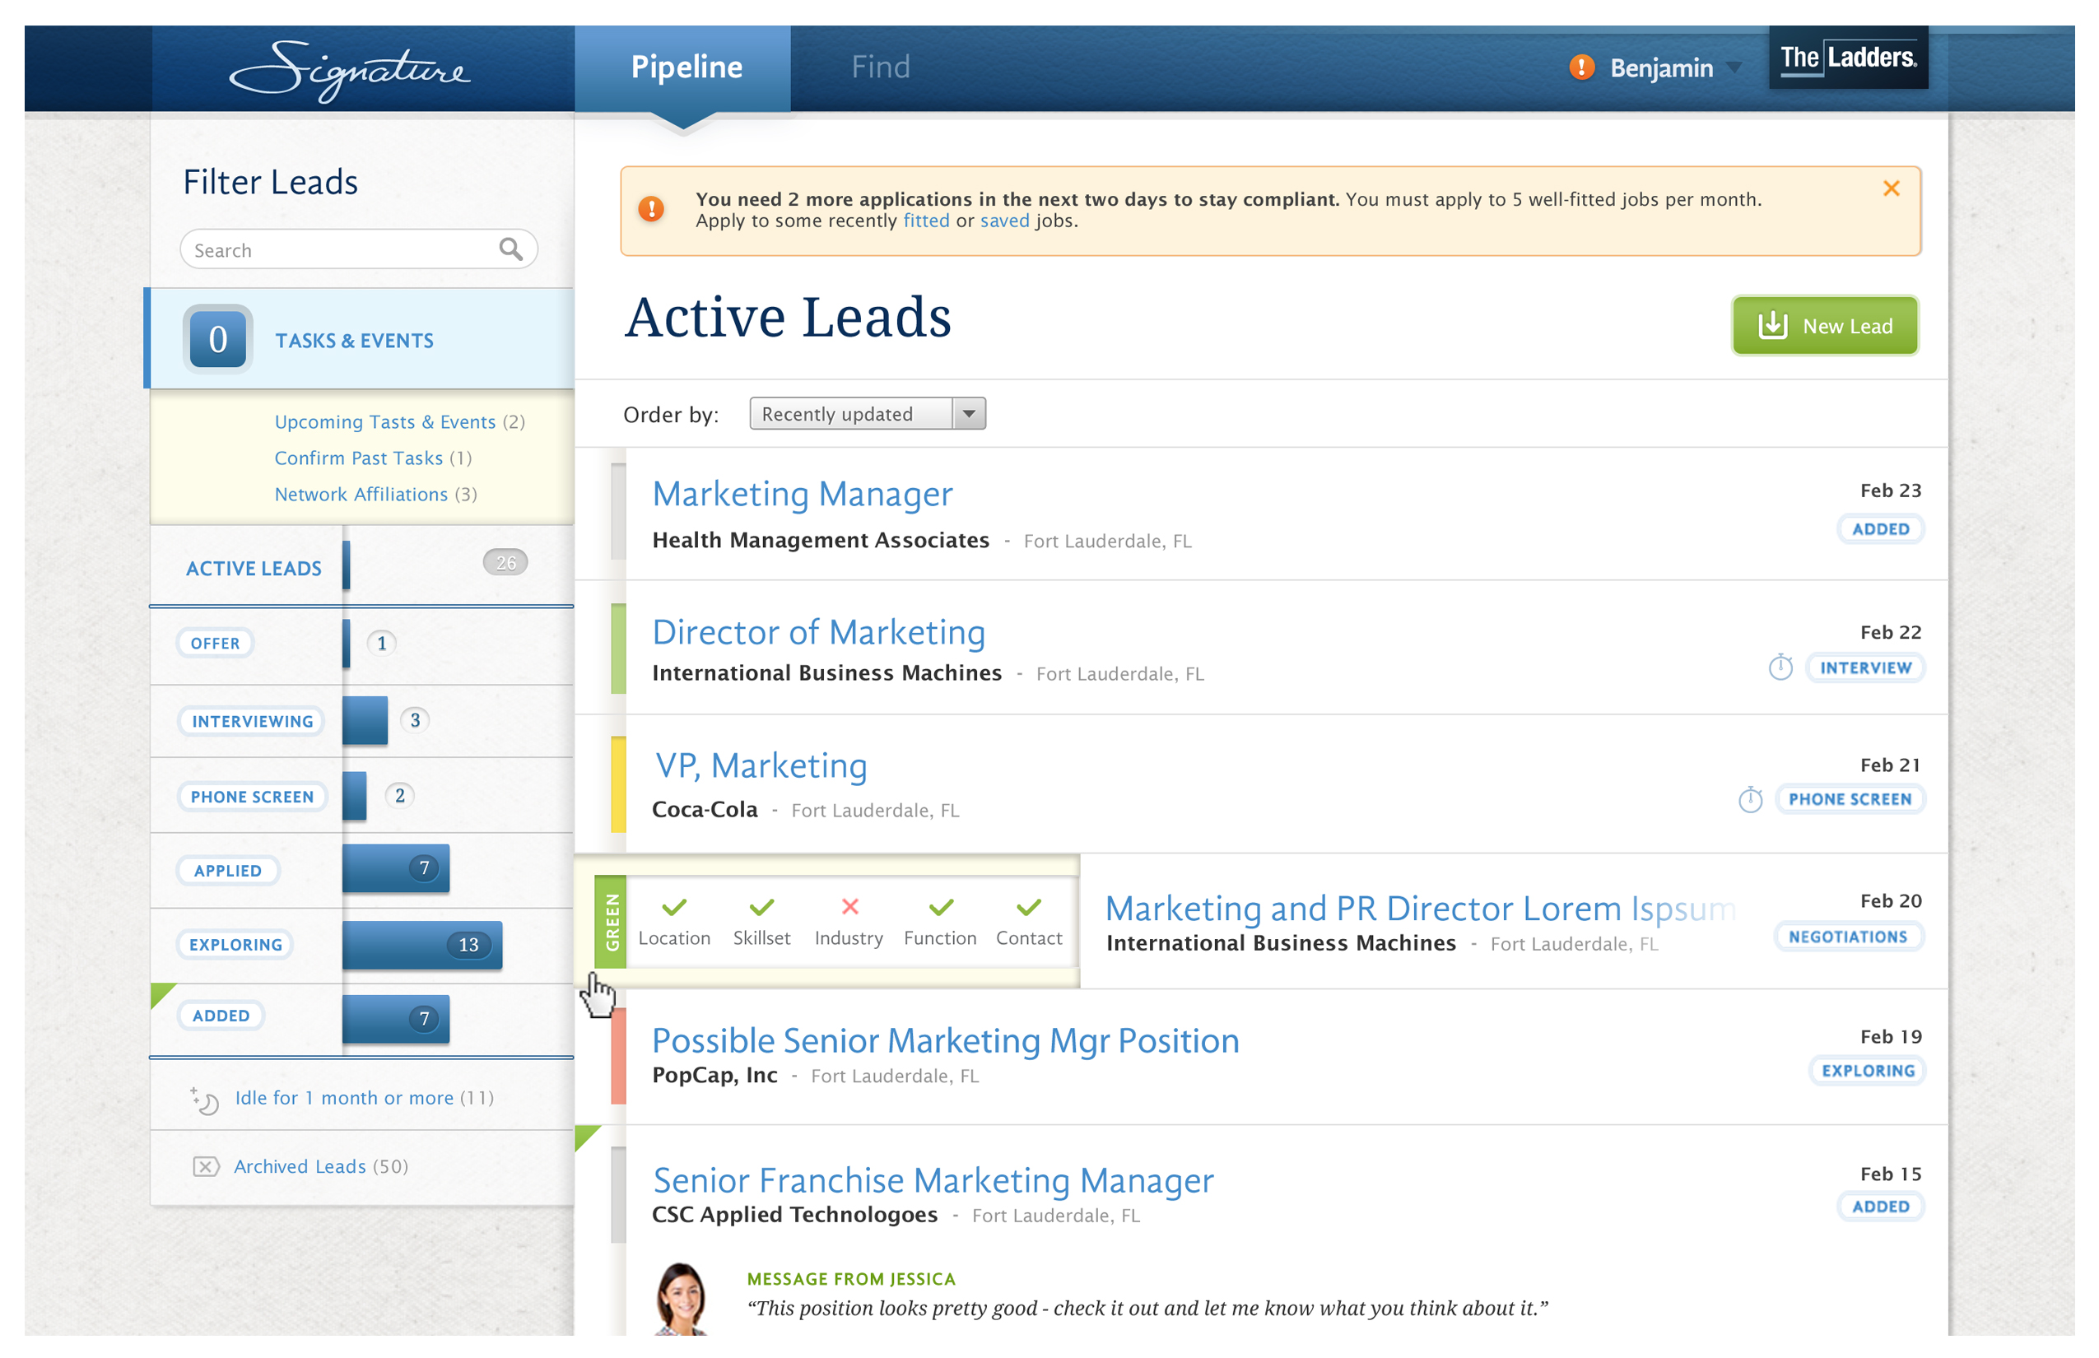Open the fitted jobs link
This screenshot has height=1358, width=2099.
[x=926, y=221]
